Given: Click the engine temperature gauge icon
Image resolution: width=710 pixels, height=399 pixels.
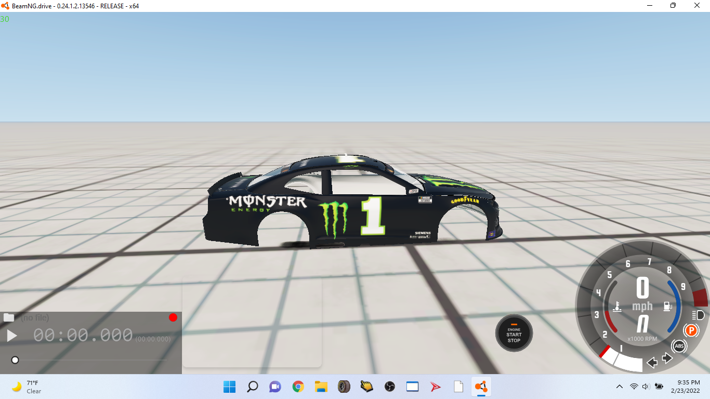Looking at the screenshot, I should pos(617,307).
